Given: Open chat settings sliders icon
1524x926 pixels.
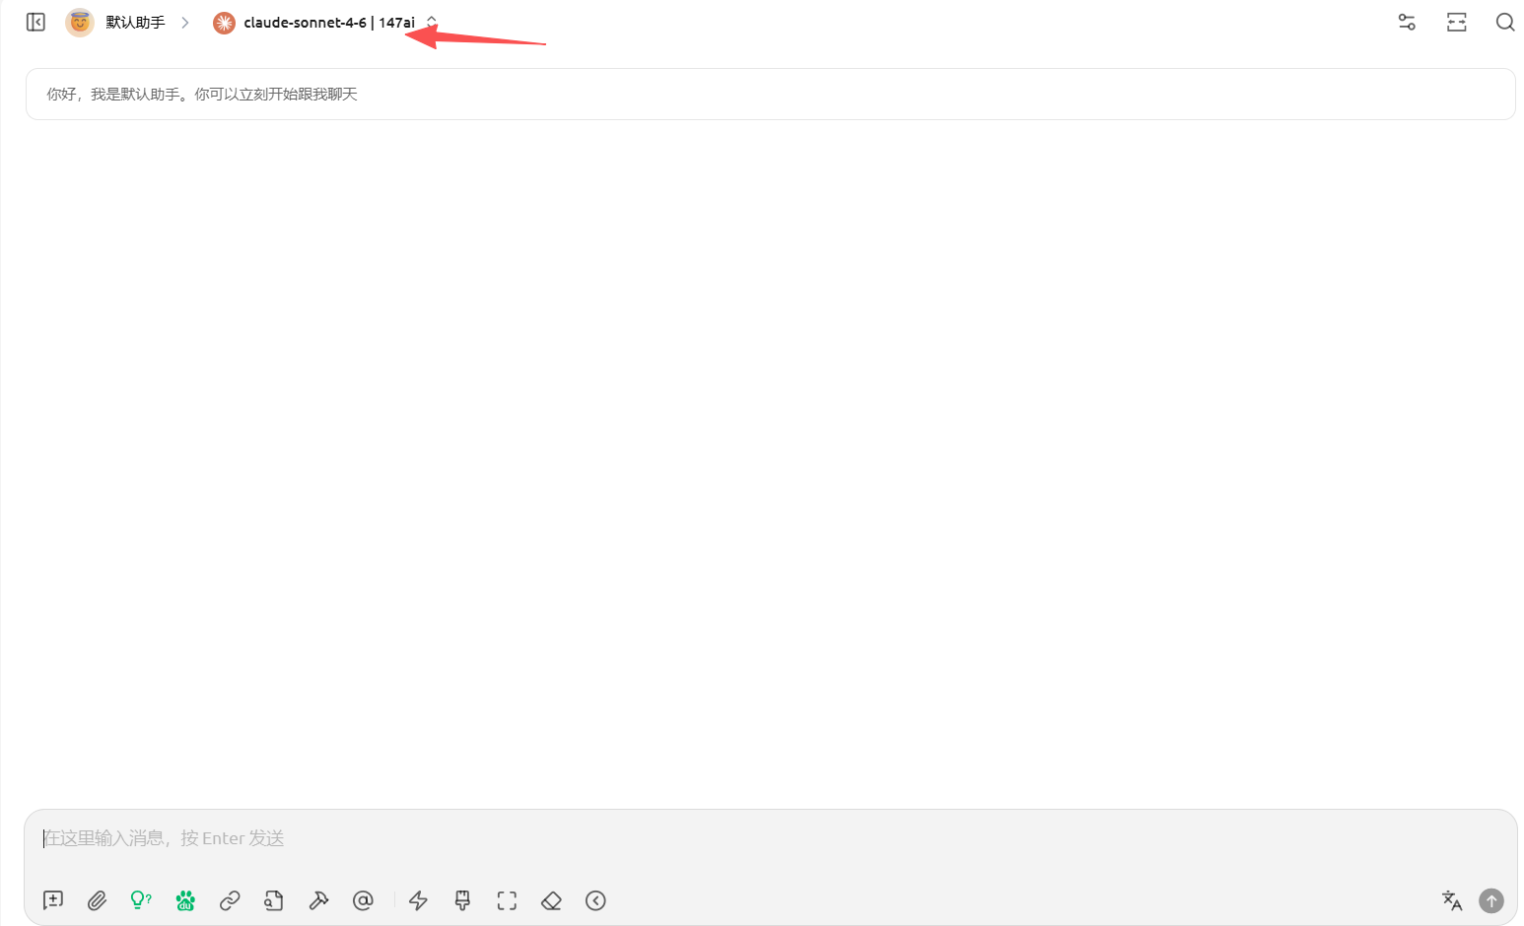Looking at the screenshot, I should point(1407,22).
